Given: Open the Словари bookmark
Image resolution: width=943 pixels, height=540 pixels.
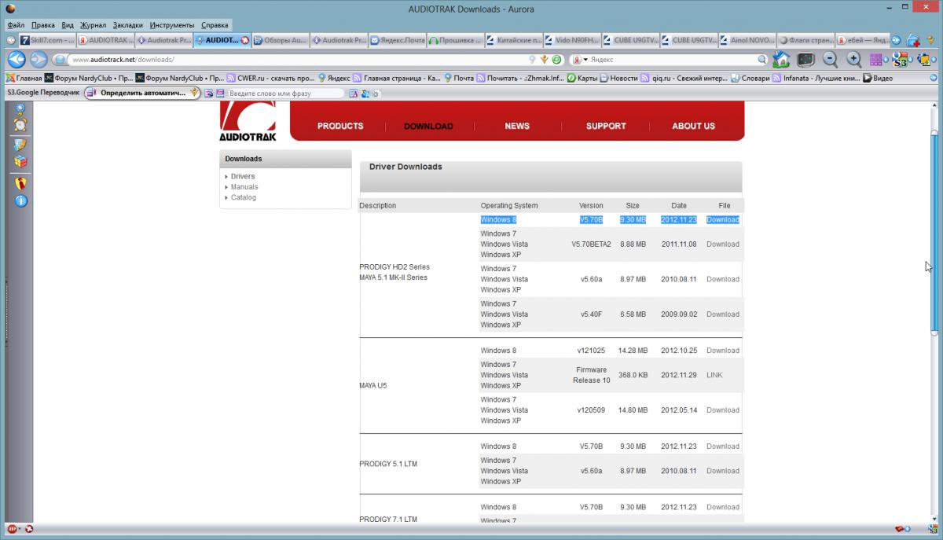Looking at the screenshot, I should point(750,78).
